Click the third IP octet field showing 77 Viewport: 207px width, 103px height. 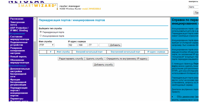[93, 45]
